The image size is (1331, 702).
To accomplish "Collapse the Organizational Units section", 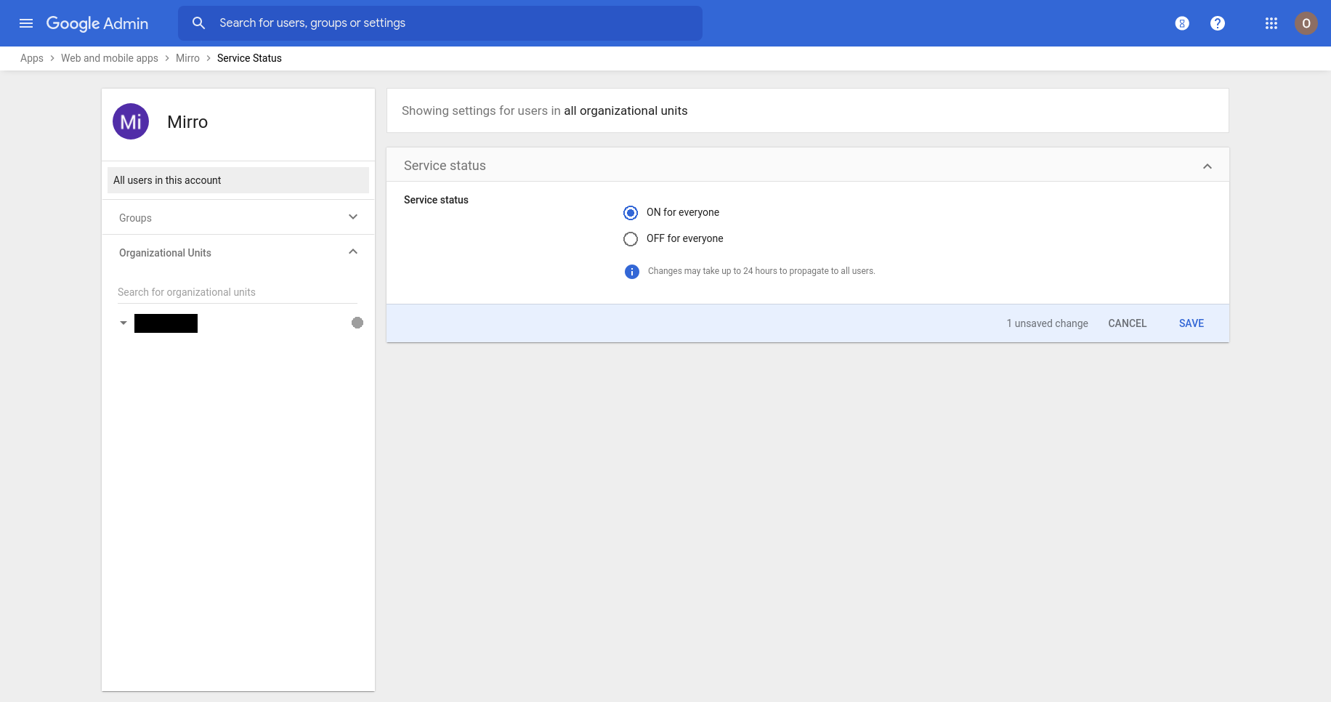I will 353,251.
